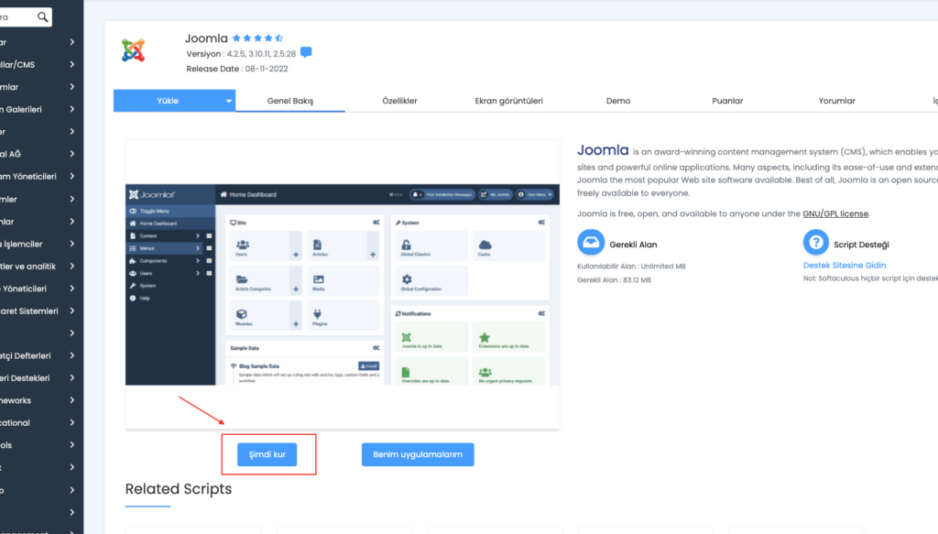Open the Puanlar tab
938x534 pixels.
pyautogui.click(x=727, y=101)
